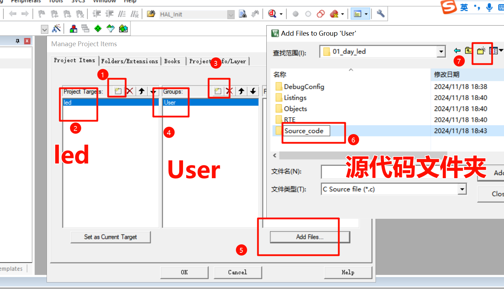Delete the selected Group with red X
The width and height of the screenshot is (504, 307).
pyautogui.click(x=229, y=91)
